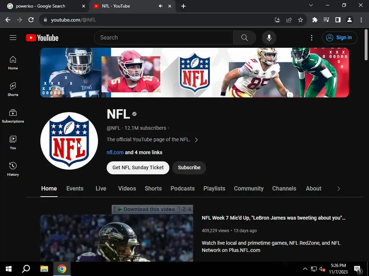Click 'and 4 more links'
The image size is (369, 276).
(143, 152)
